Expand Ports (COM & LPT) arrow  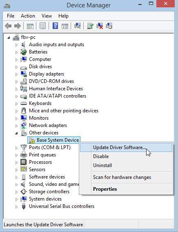[17, 148]
